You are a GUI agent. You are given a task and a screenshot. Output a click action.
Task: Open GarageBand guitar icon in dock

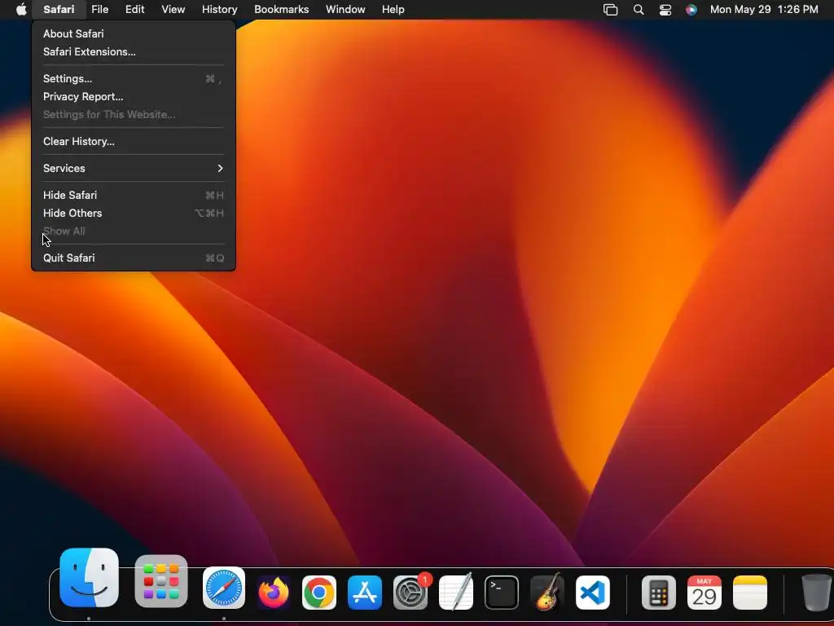pyautogui.click(x=547, y=592)
